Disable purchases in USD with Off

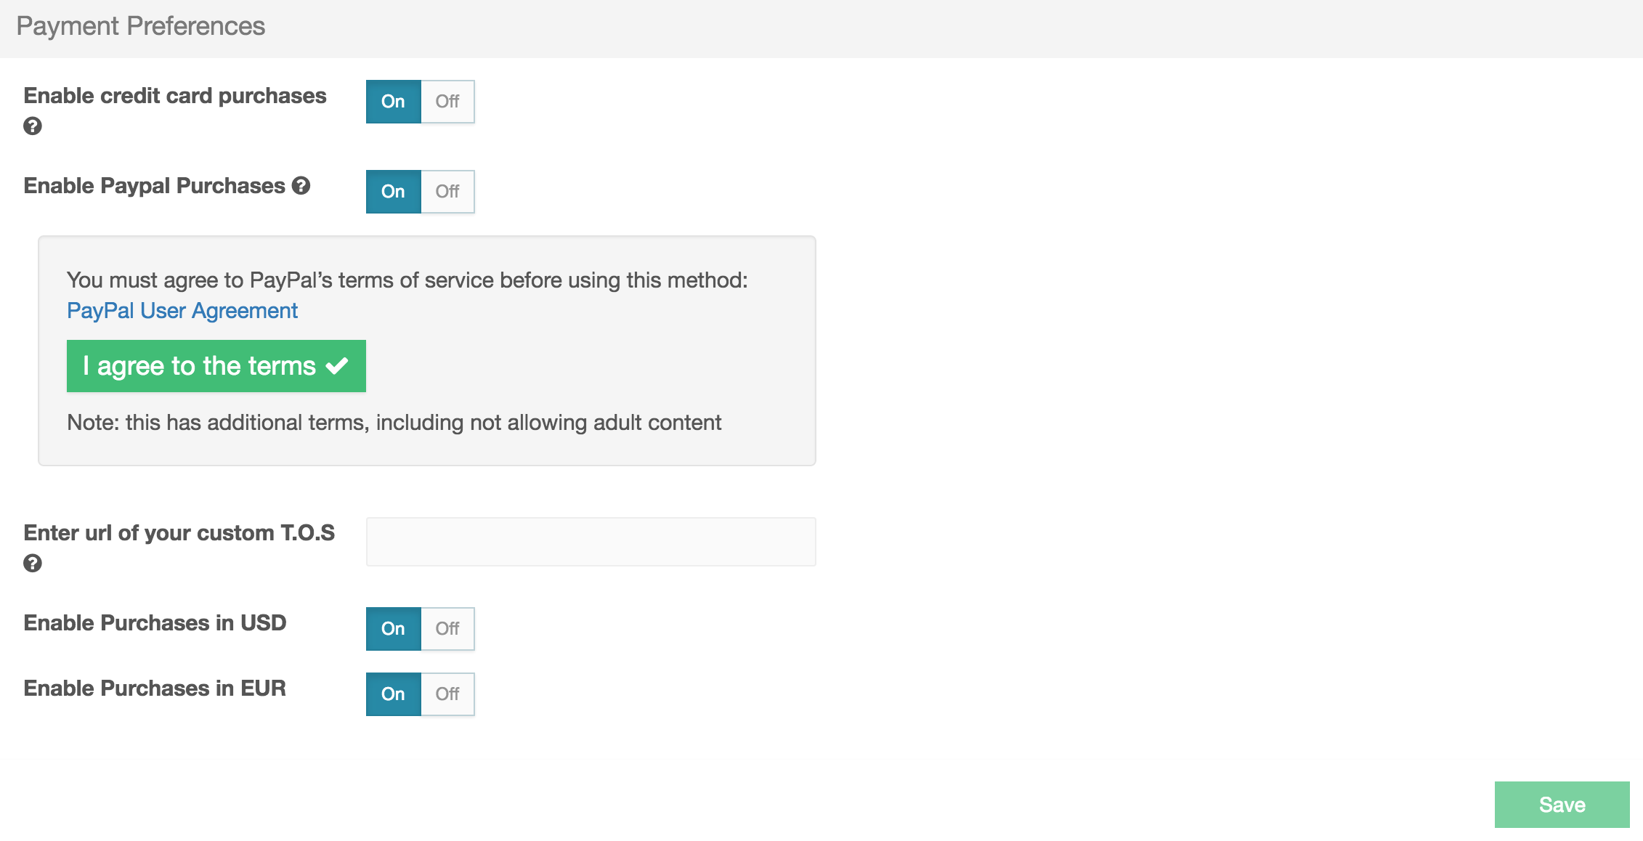click(x=447, y=629)
